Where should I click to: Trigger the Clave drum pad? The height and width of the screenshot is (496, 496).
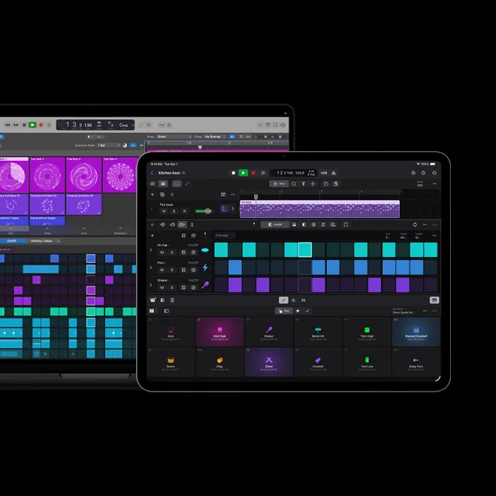click(x=269, y=362)
